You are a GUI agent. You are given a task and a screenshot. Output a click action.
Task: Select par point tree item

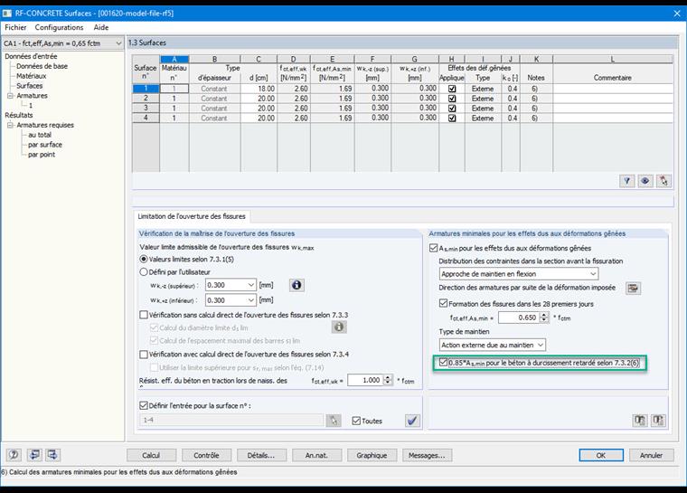click(42, 155)
